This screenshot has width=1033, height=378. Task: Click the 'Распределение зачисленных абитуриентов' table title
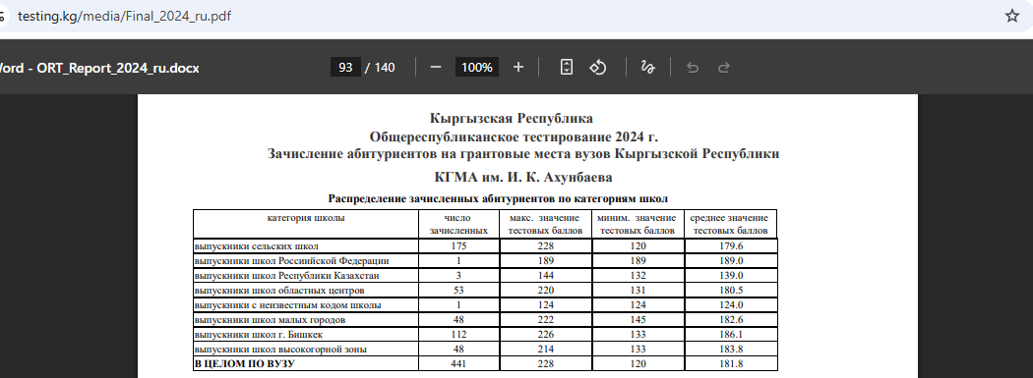click(498, 198)
